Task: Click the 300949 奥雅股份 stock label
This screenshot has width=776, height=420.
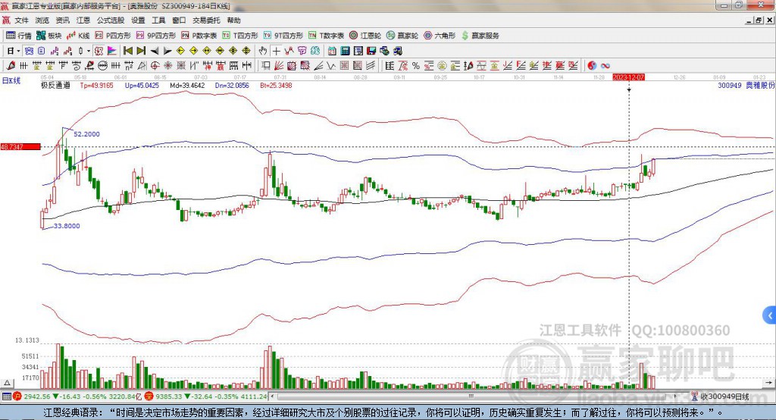Action: point(746,85)
